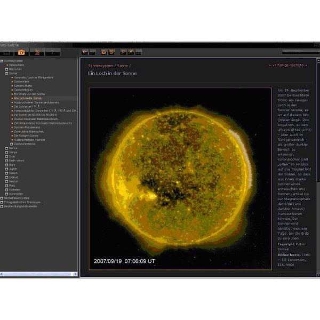Select Zeitverlauf eines koronalen Materieausbruchs
Image resolution: width=320 pixels, height=320 pixels.
tap(43, 123)
